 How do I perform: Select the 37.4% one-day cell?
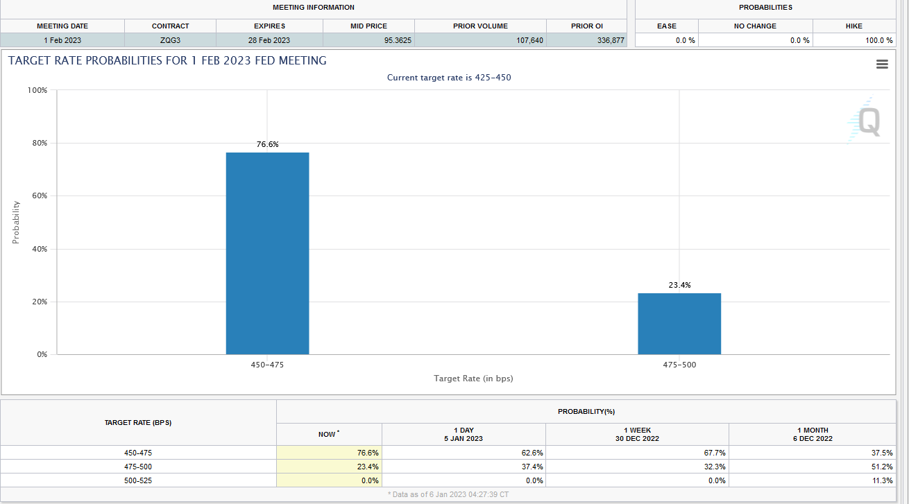pos(464,467)
